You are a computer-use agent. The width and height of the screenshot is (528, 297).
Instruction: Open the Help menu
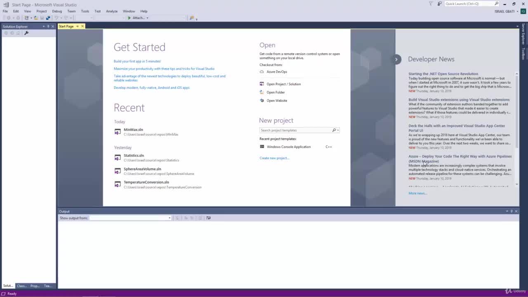click(144, 11)
